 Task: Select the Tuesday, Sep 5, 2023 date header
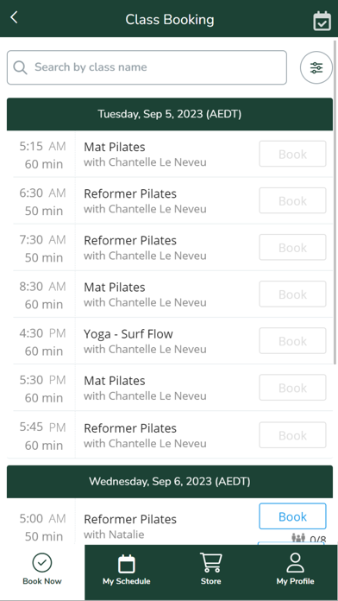pos(170,114)
